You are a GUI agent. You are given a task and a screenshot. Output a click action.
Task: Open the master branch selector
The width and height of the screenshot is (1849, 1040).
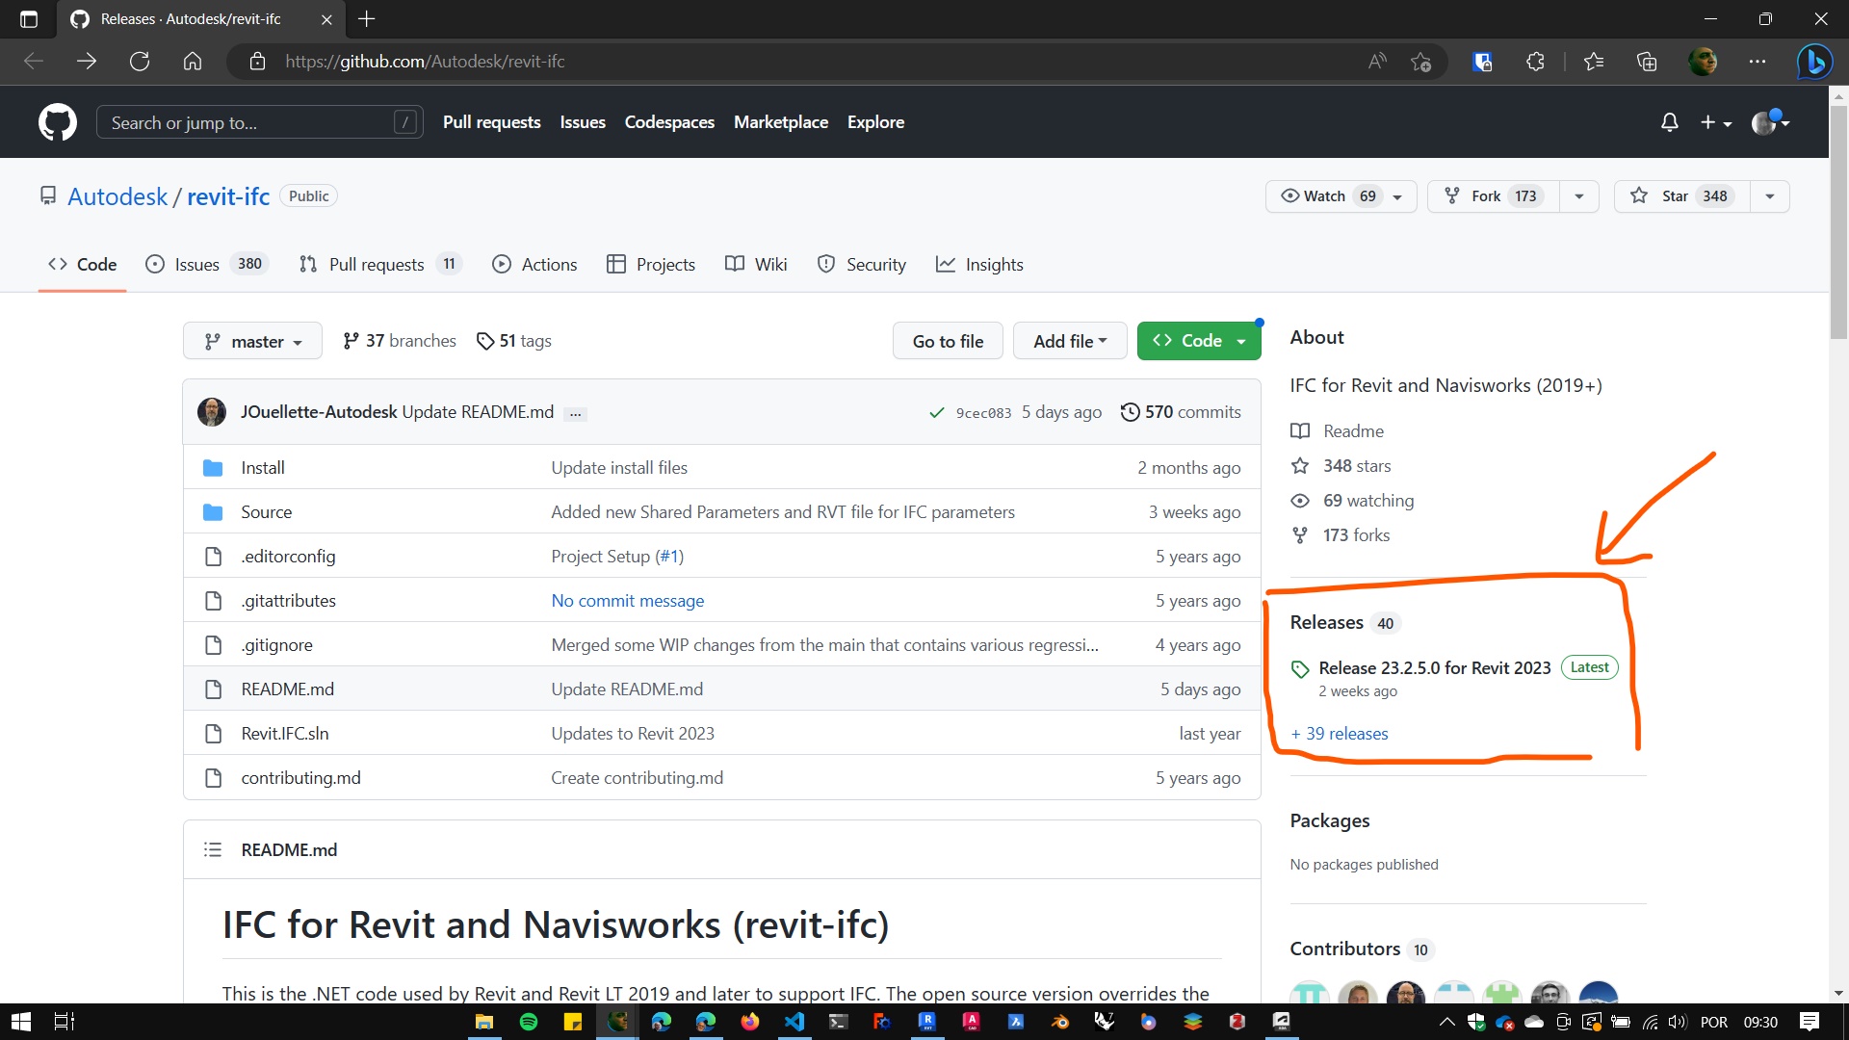(251, 340)
